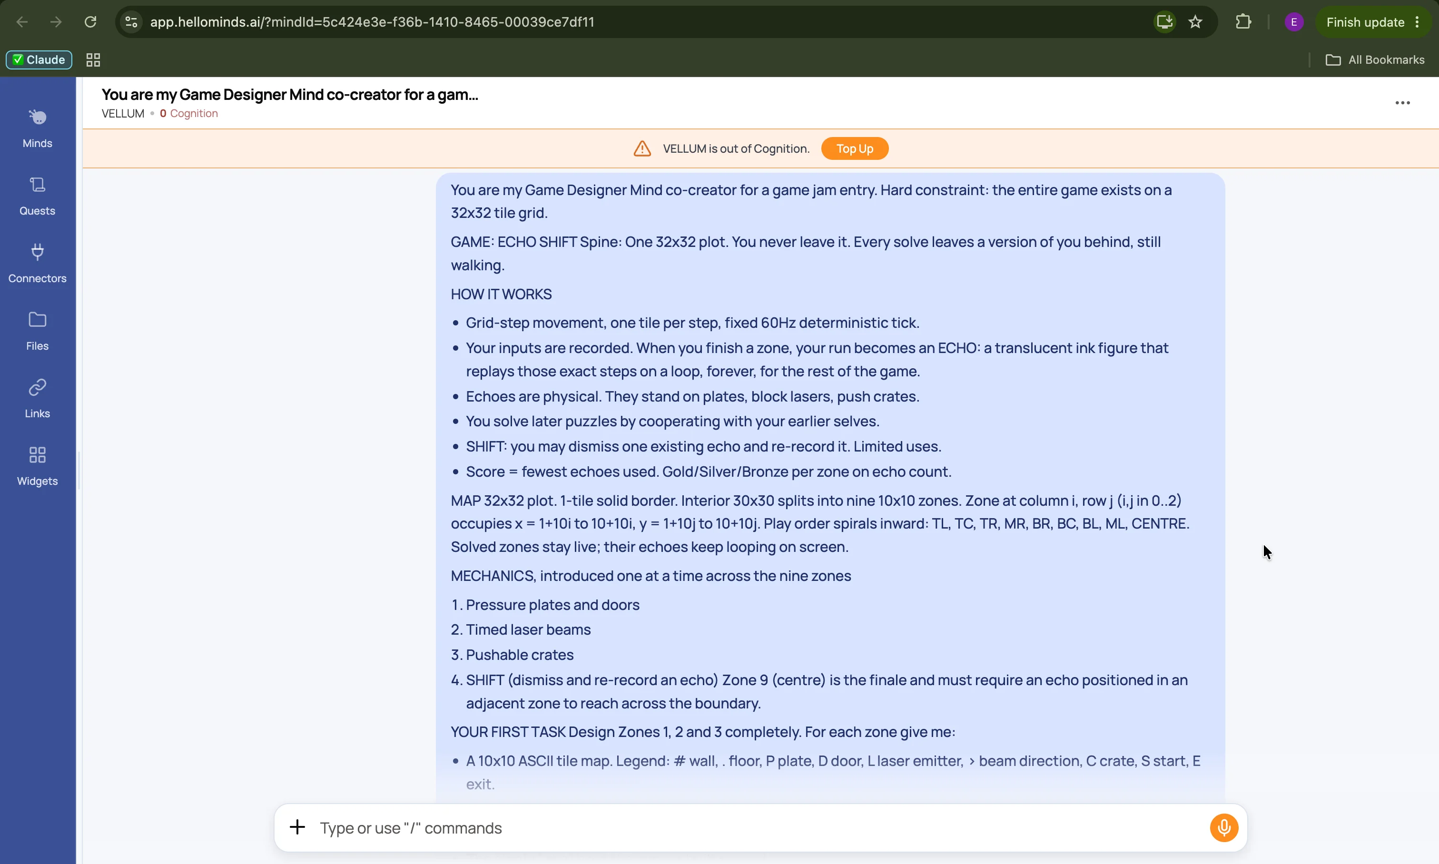The width and height of the screenshot is (1439, 864).
Task: Open the Connectors sidebar section
Action: coord(37,264)
